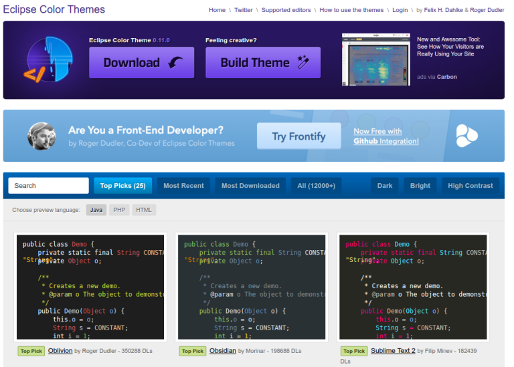Open the Twitter link in the header
This screenshot has width=514, height=367.
click(x=243, y=10)
